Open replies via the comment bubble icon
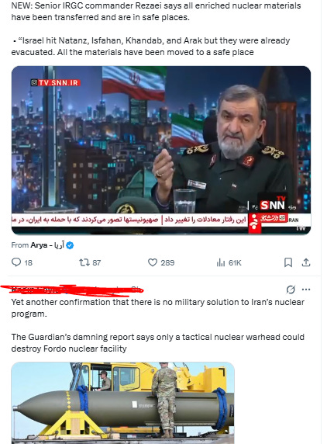Image resolution: width=327 pixels, height=444 pixels. 16,262
